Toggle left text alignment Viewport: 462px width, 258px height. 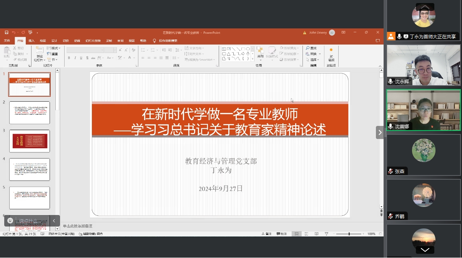pyautogui.click(x=143, y=58)
